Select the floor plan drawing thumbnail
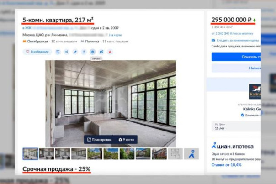276x184 pixels. 175,154
